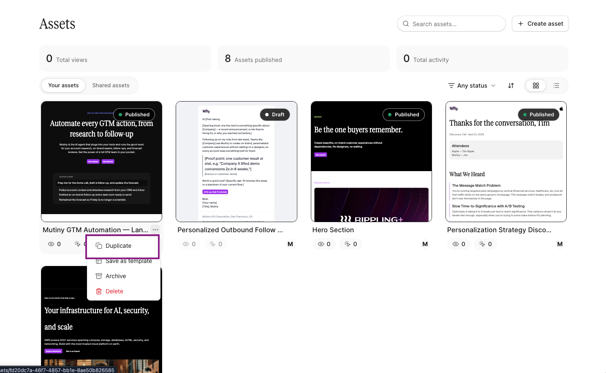The image size is (606, 373).
Task: Click the Personalized Outbound Follow title
Action: (x=230, y=230)
